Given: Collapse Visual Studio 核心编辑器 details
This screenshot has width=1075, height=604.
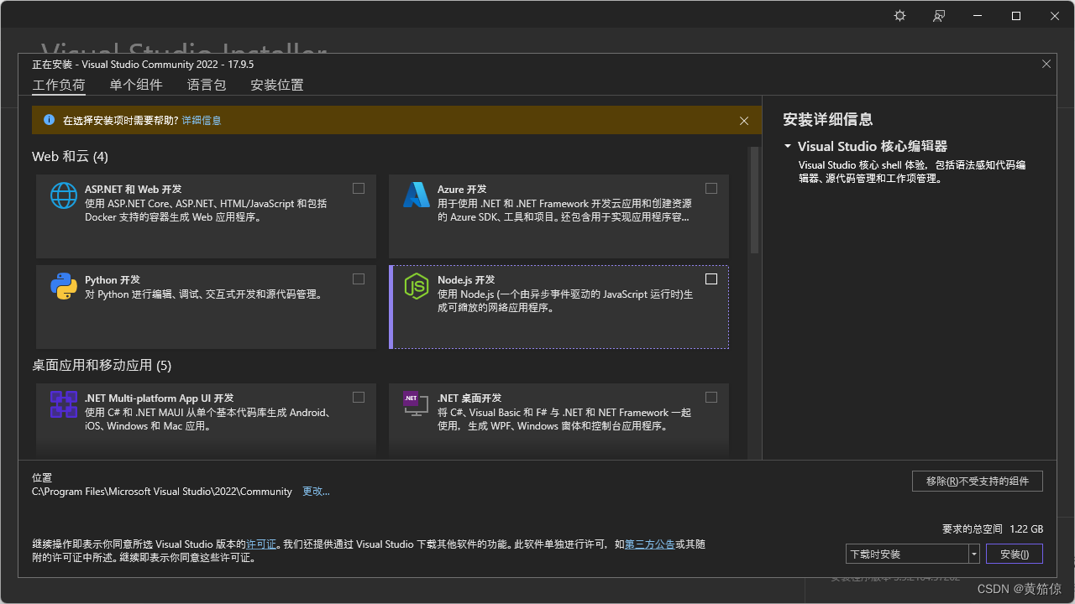Looking at the screenshot, I should point(788,146).
